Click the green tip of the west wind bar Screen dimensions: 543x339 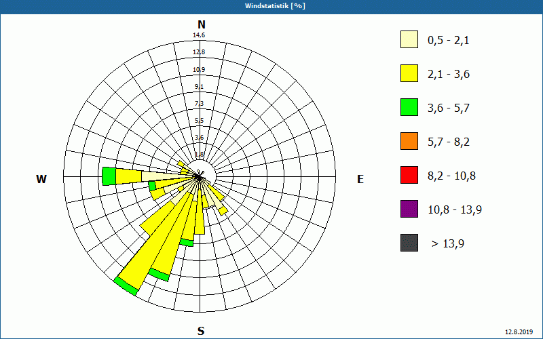(109, 176)
